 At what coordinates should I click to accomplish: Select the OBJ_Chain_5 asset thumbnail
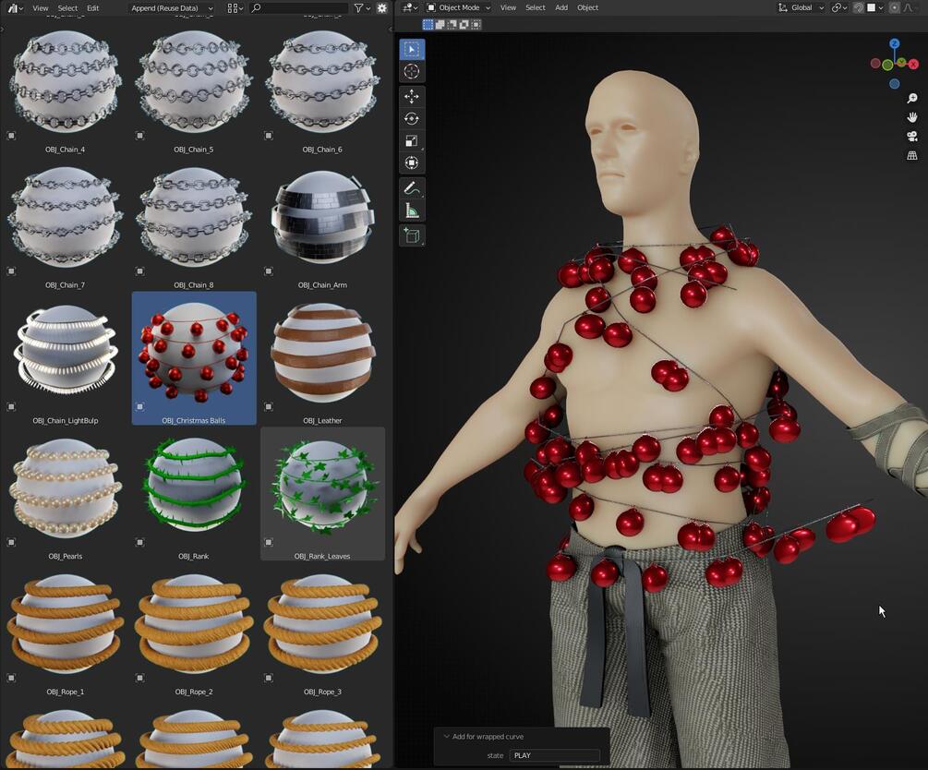pos(194,82)
